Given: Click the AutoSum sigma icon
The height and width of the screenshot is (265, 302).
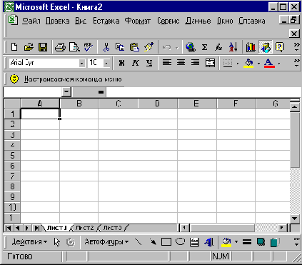Looking at the screenshot, I should pyautogui.click(x=204, y=47).
